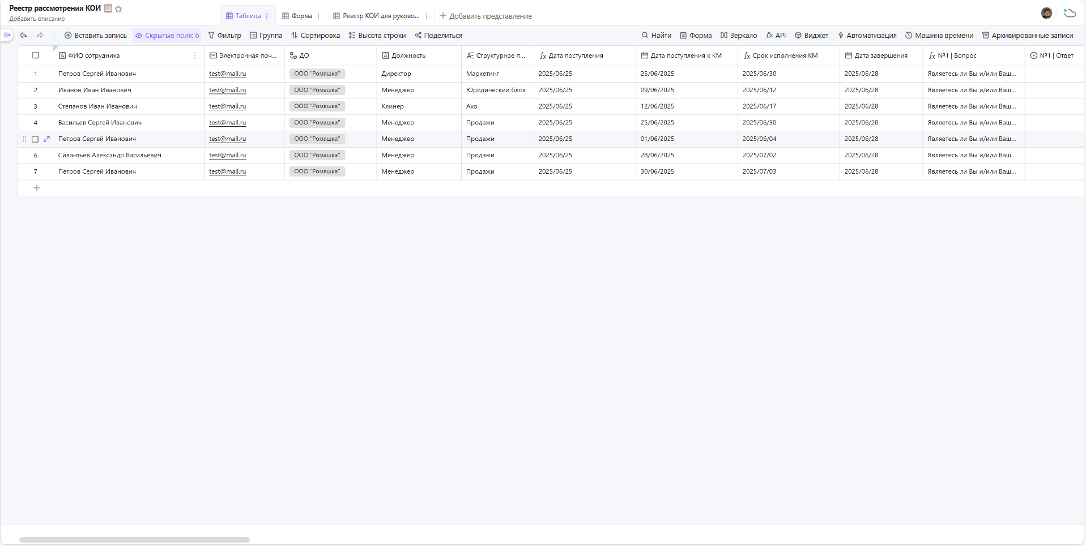Image resolution: width=1086 pixels, height=546 pixels.
Task: Select the №1 | Ответ column header
Action: (x=1054, y=55)
